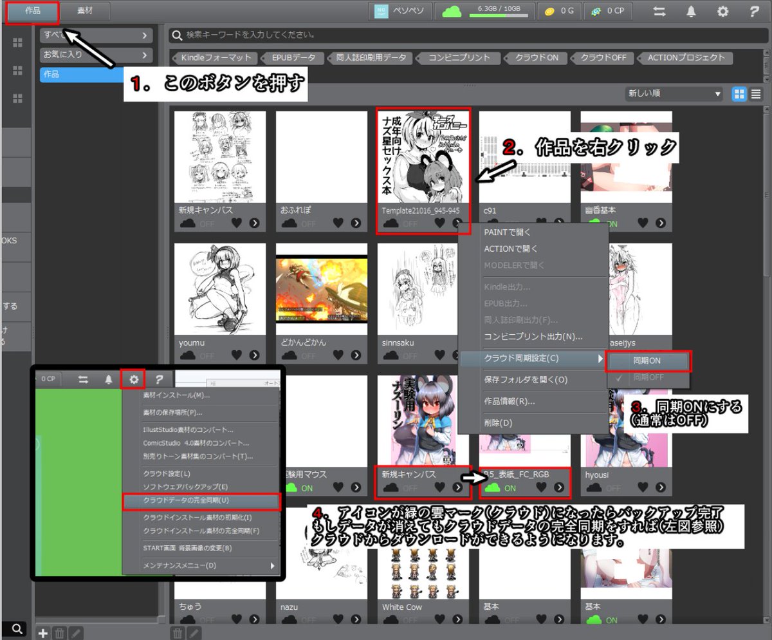This screenshot has width=772, height=640.
Task: Open details arrow for the hyousi work
Action: [x=661, y=488]
